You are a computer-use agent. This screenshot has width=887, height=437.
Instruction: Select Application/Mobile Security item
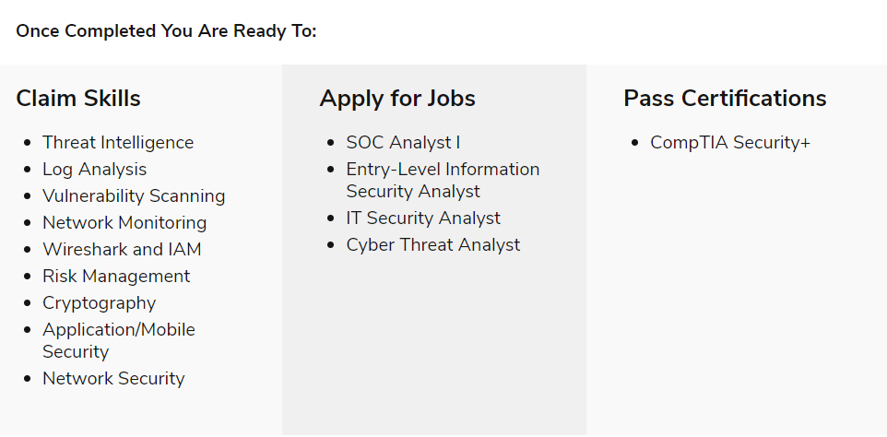119,340
